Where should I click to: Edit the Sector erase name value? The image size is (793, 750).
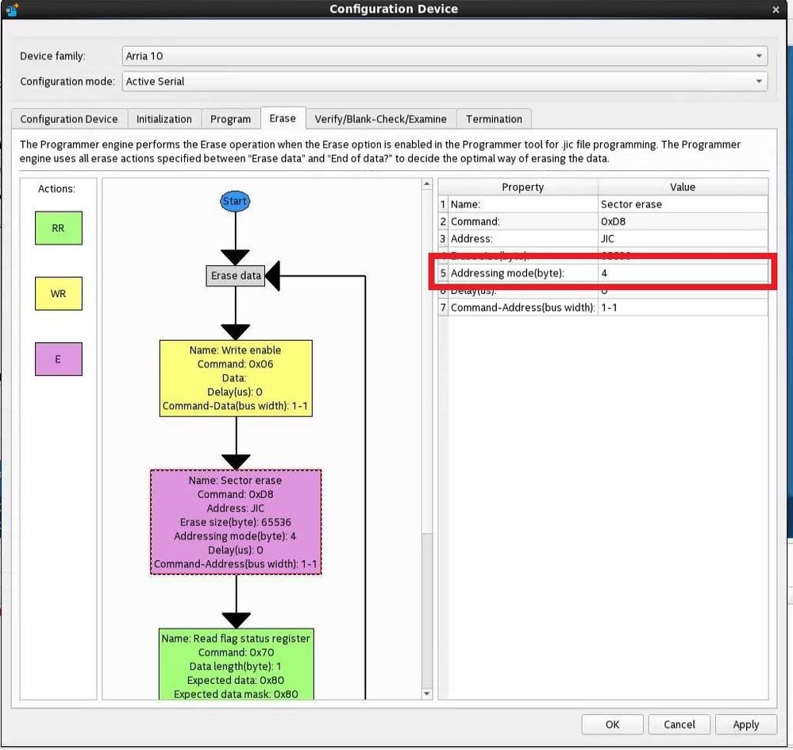click(x=683, y=204)
